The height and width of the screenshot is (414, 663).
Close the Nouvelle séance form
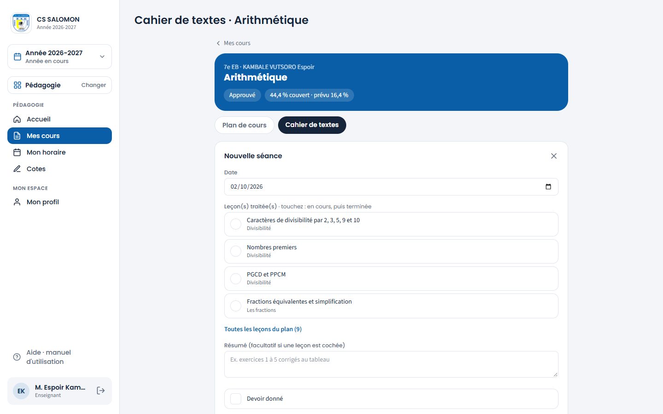click(x=554, y=156)
